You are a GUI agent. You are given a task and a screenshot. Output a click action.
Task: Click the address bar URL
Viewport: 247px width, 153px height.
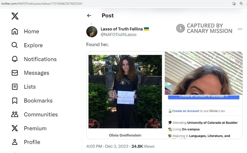pos(42,3)
